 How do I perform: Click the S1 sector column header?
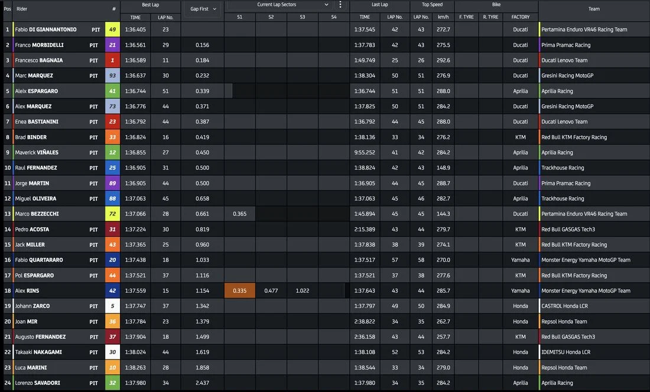point(239,17)
